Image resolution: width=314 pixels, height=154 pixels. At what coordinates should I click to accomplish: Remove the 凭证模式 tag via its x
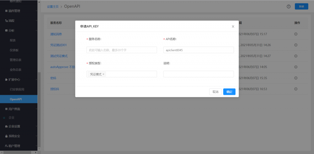[103, 74]
